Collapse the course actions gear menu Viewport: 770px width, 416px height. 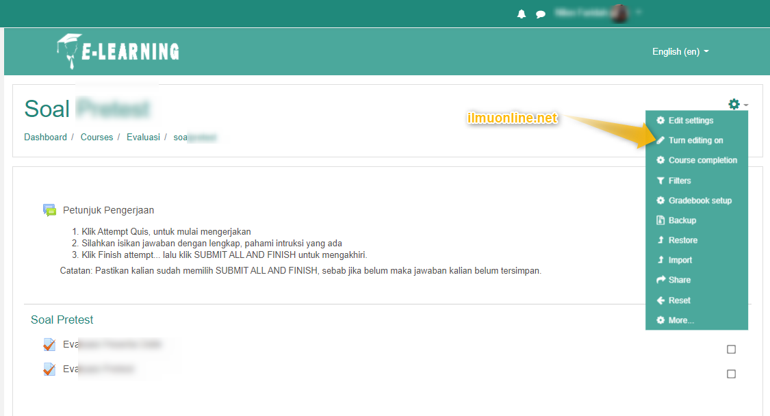(738, 105)
